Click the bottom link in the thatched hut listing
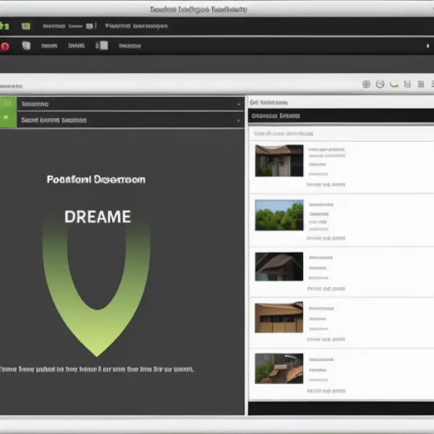This screenshot has width=434, height=434. pyautogui.click(x=326, y=289)
